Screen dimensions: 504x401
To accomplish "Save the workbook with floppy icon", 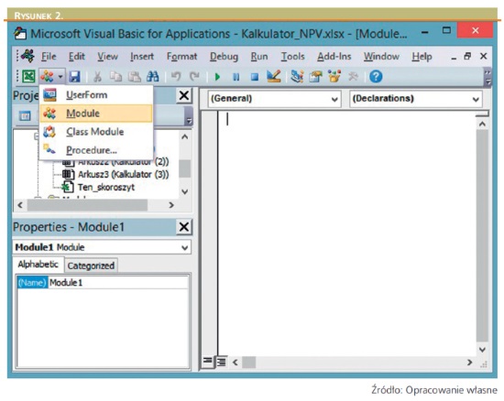I will pos(74,76).
